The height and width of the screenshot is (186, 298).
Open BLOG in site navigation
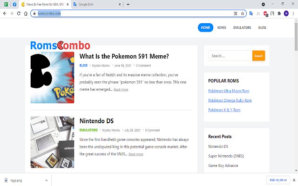point(262,27)
